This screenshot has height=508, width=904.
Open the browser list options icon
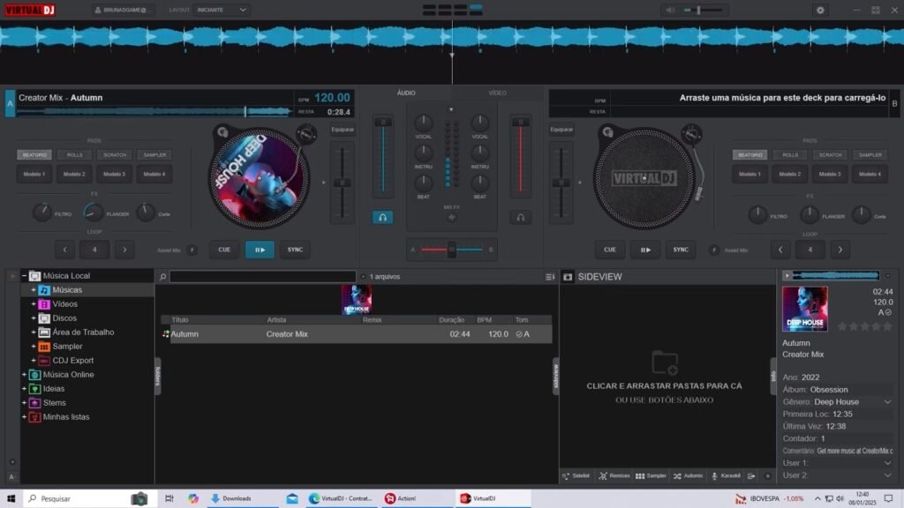(550, 277)
